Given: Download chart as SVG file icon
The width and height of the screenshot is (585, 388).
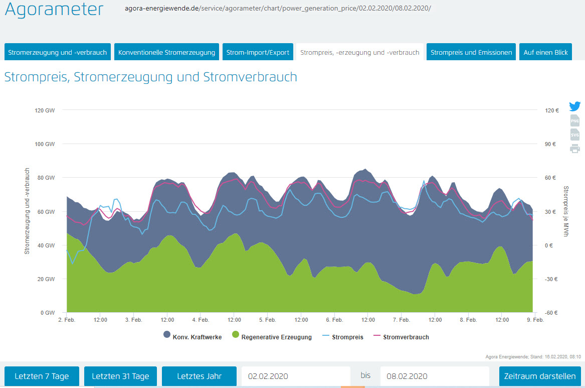Looking at the screenshot, I should [574, 135].
